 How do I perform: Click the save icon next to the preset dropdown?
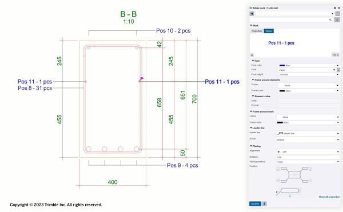(337, 14)
